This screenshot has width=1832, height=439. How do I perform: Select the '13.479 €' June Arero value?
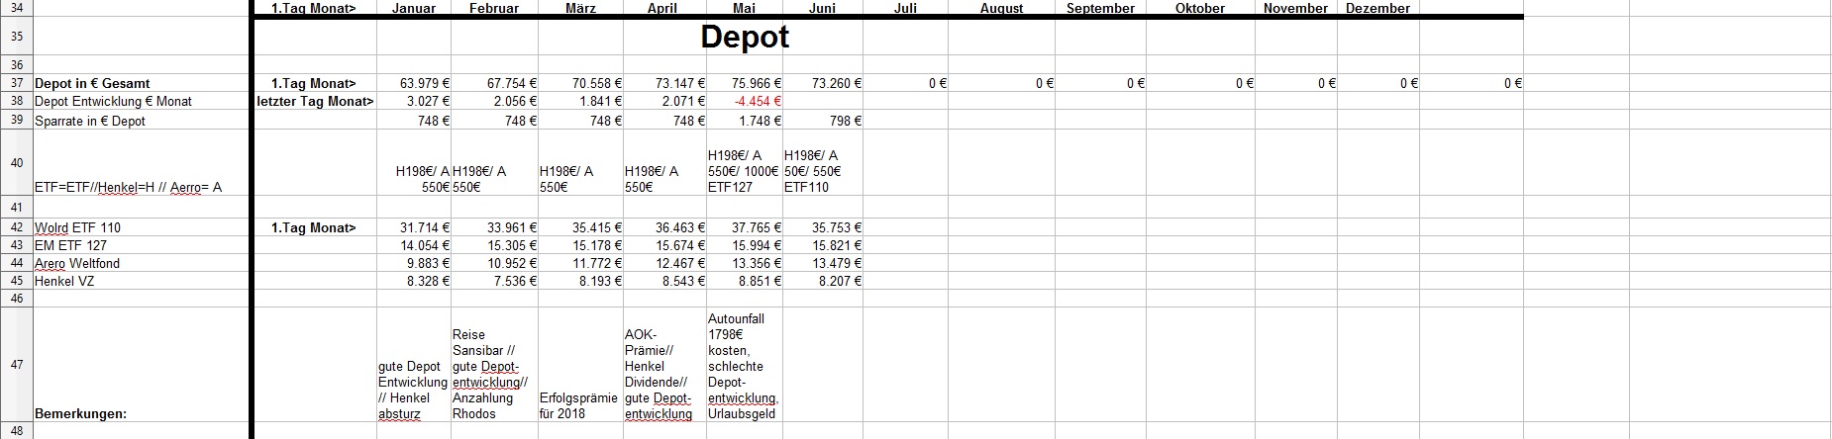point(823,263)
